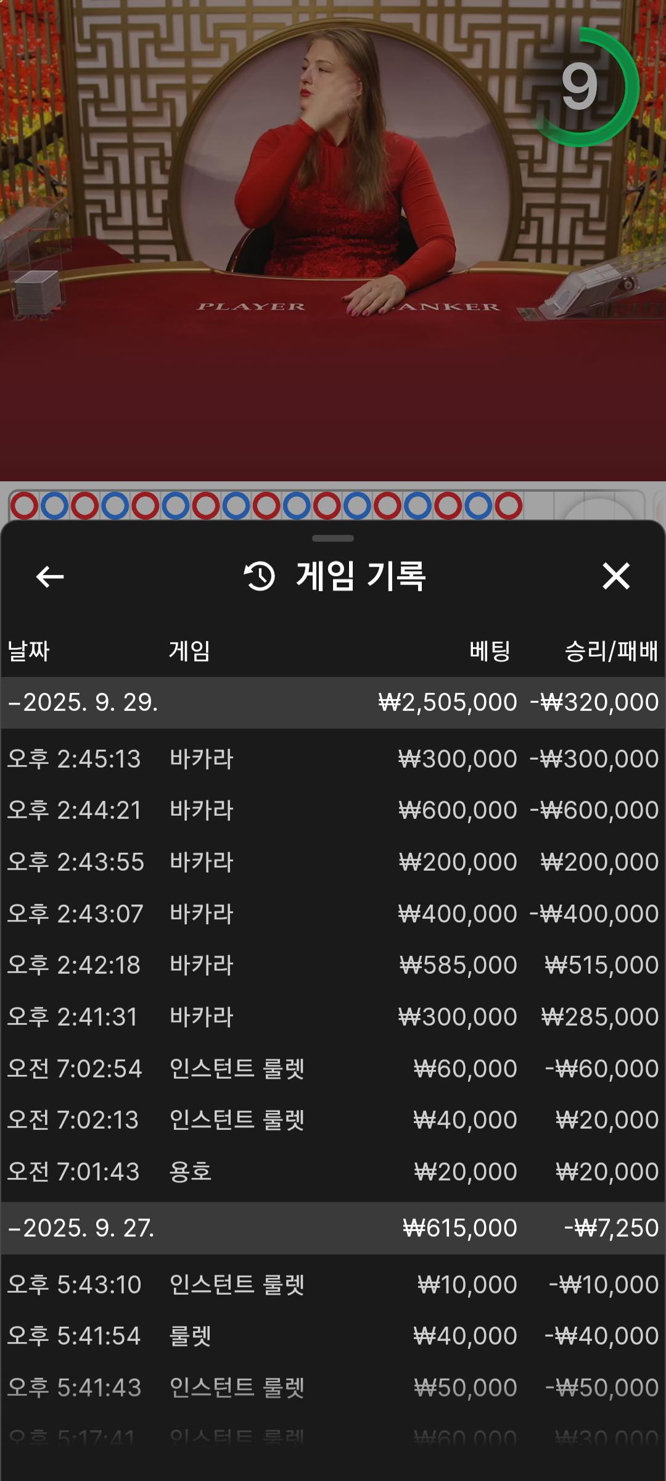Viewport: 666px width, 1481px height.
Task: Open the 오후 2:44:21 baccarat record
Action: (x=333, y=810)
